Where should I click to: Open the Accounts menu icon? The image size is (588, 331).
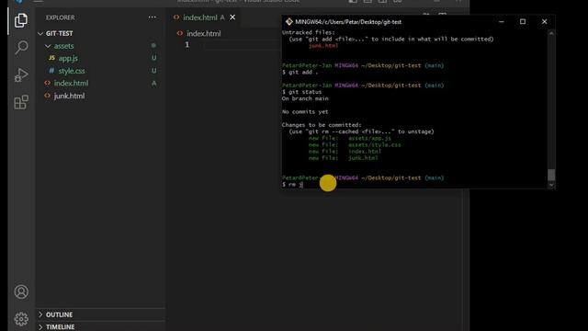coord(21,291)
